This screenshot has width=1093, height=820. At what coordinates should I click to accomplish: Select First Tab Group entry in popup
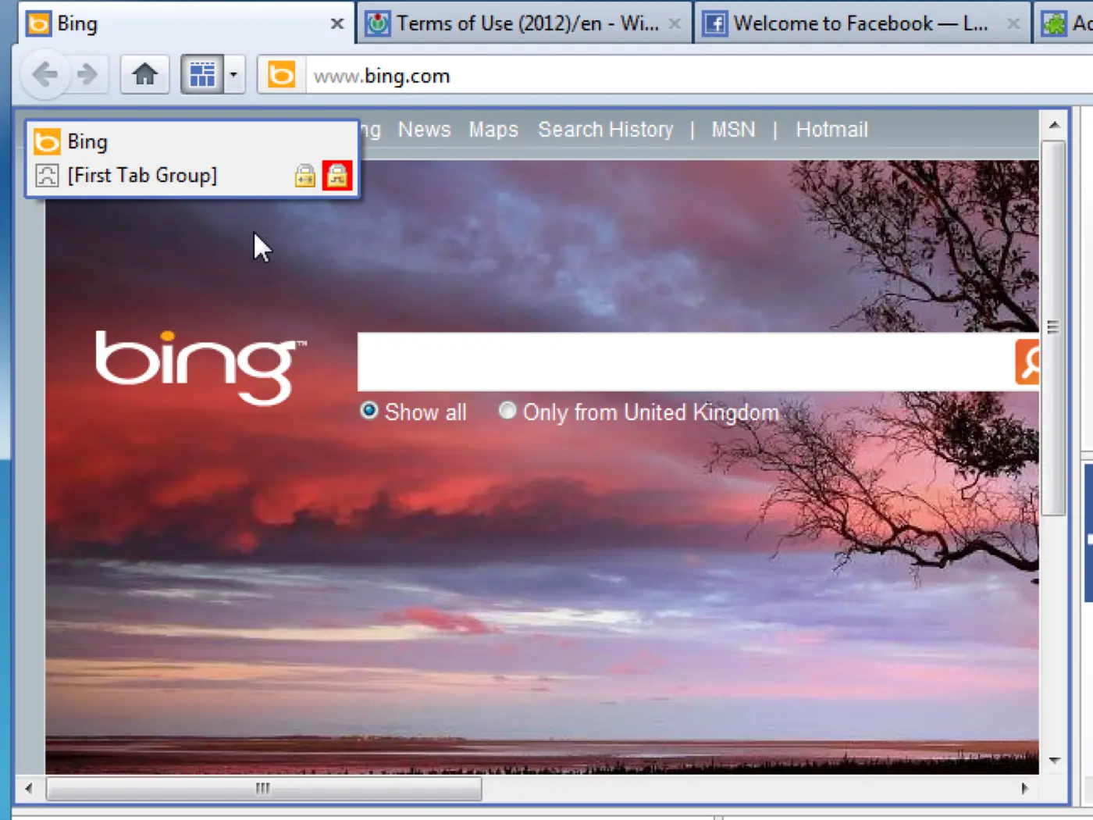click(x=142, y=176)
